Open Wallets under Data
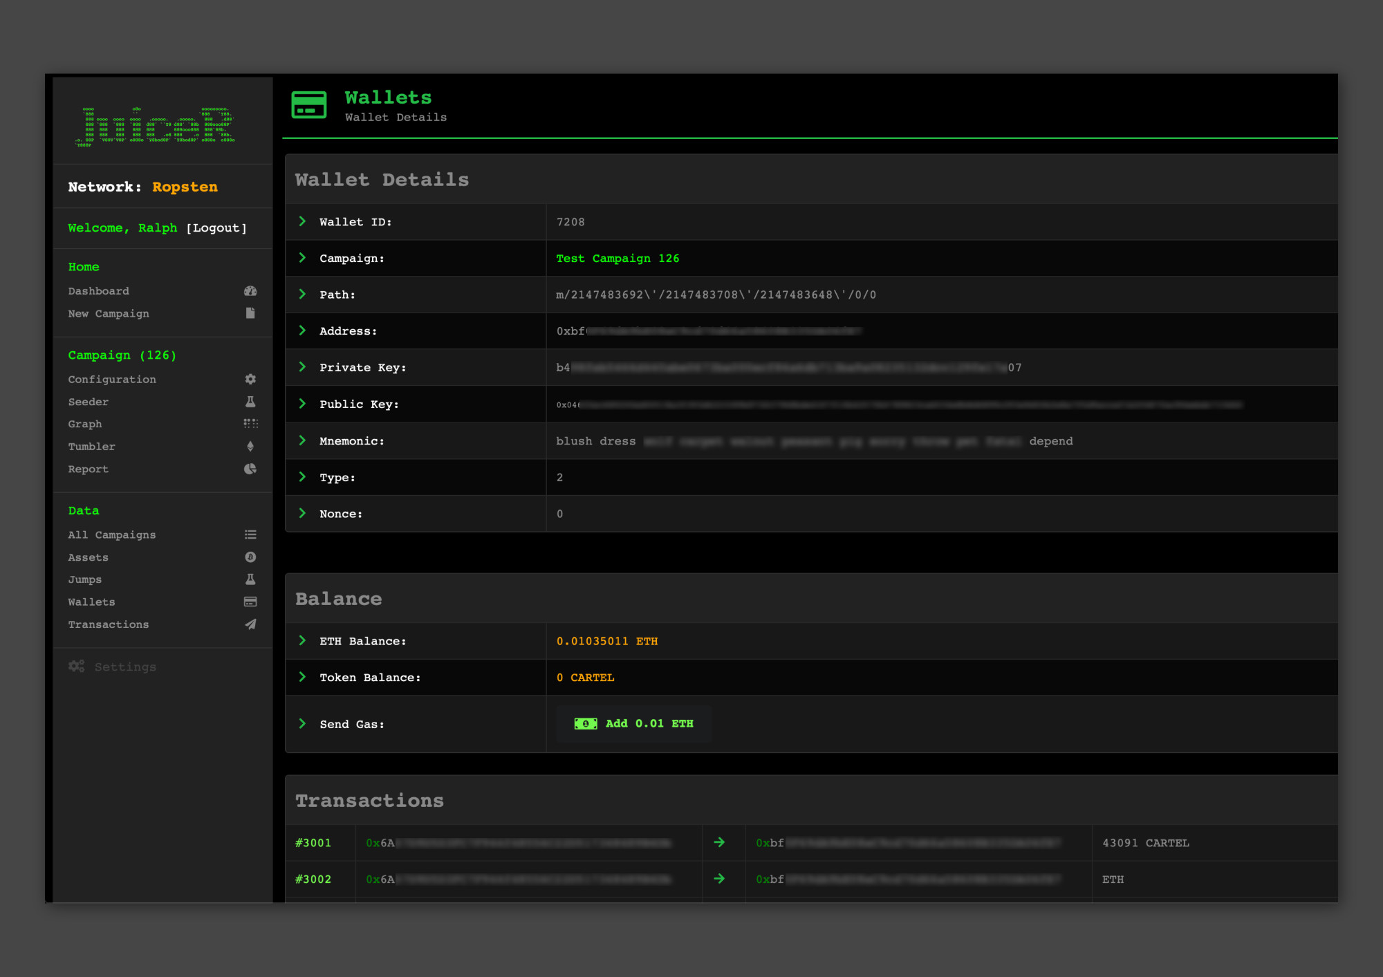 tap(92, 602)
